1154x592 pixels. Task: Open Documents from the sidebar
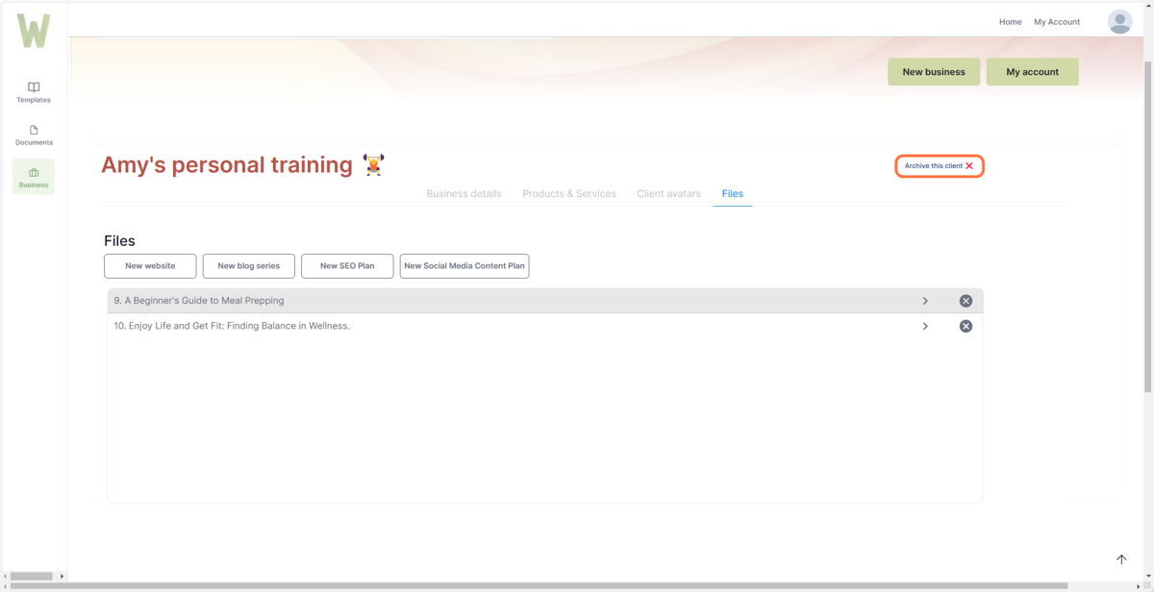click(x=34, y=136)
